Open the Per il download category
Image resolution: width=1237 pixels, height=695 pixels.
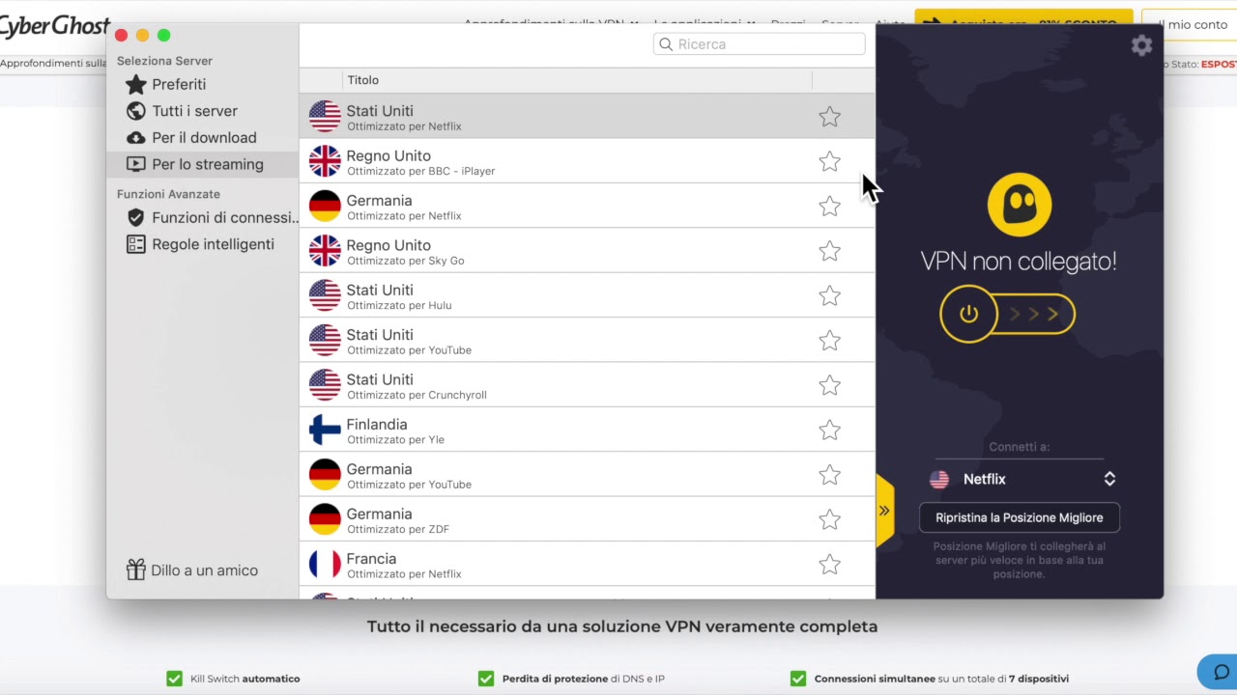coord(204,137)
